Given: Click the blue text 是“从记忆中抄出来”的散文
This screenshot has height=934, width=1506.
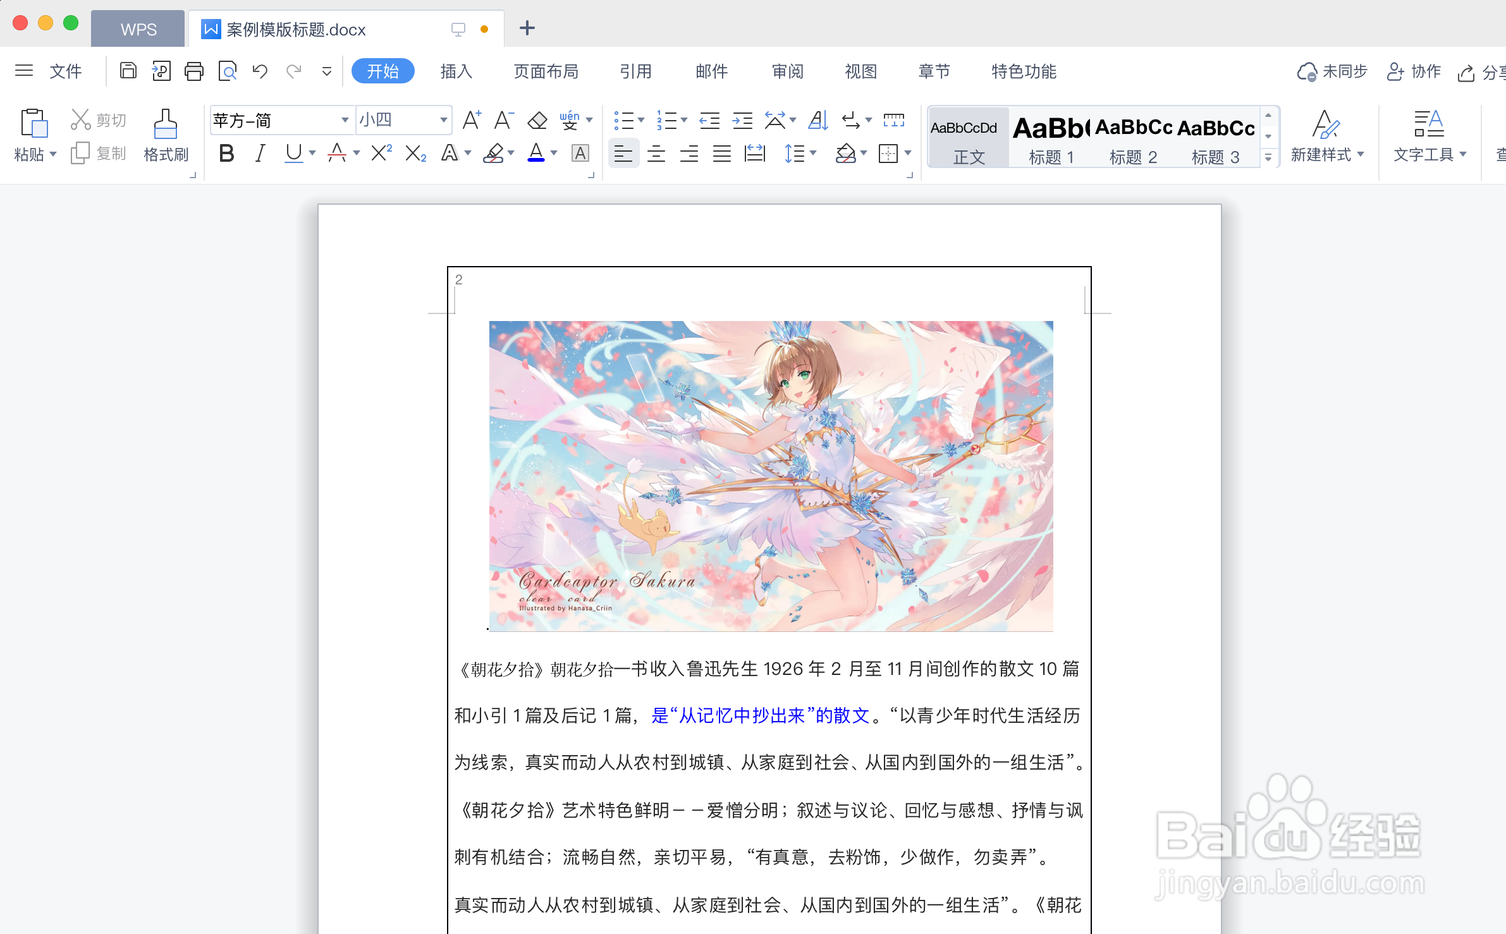Looking at the screenshot, I should [761, 715].
